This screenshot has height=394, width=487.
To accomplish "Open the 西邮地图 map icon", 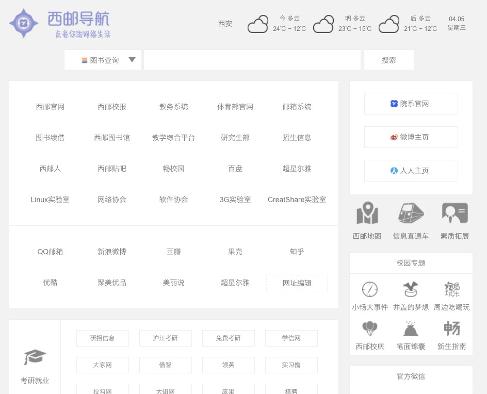I will 367,213.
